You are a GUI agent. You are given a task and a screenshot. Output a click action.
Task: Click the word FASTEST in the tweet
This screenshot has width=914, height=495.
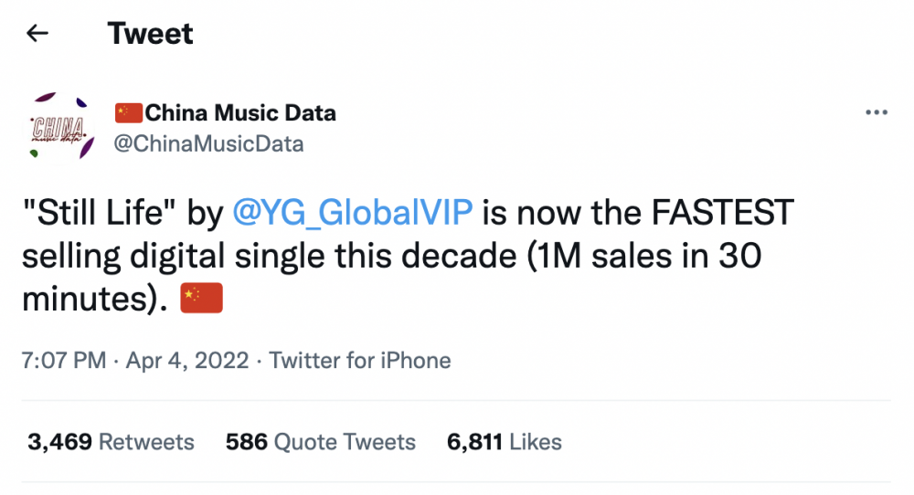722,213
